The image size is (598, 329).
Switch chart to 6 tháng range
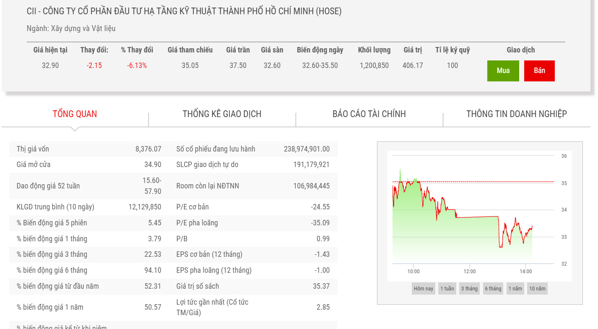[x=493, y=289]
